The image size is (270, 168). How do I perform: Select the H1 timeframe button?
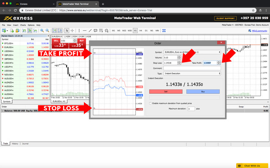click(135, 30)
